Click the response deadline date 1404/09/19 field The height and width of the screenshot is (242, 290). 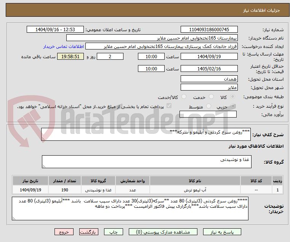tap(209, 56)
